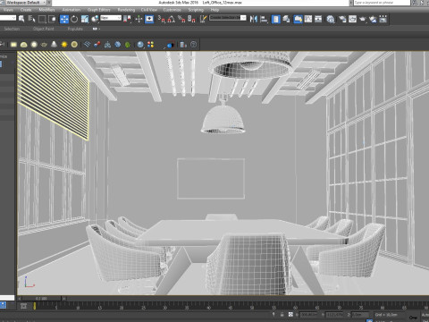Toggle Percent Snap
The width and height of the screenshot is (429, 322).
tap(181, 20)
